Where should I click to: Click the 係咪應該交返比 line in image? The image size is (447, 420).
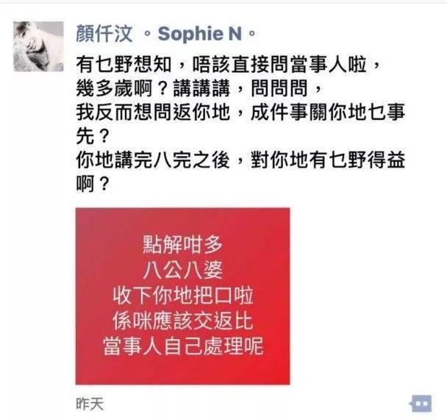click(183, 321)
